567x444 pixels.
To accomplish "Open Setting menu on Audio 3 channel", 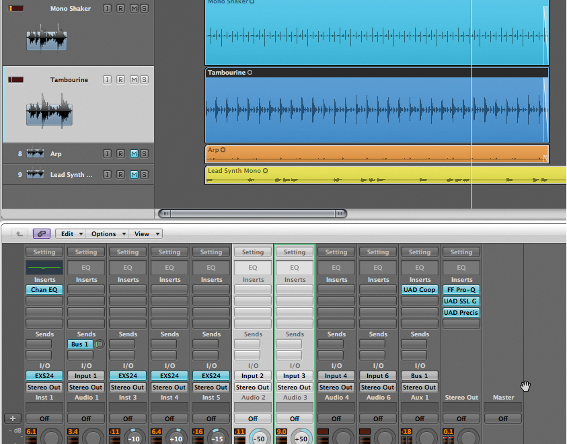I will [295, 252].
